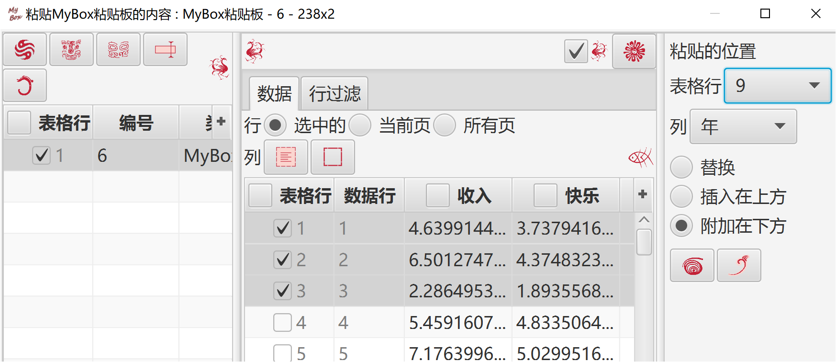The image size is (836, 362).
Task: Toggle select-all checkbox in clipboard table header
Action: pyautogui.click(x=19, y=123)
